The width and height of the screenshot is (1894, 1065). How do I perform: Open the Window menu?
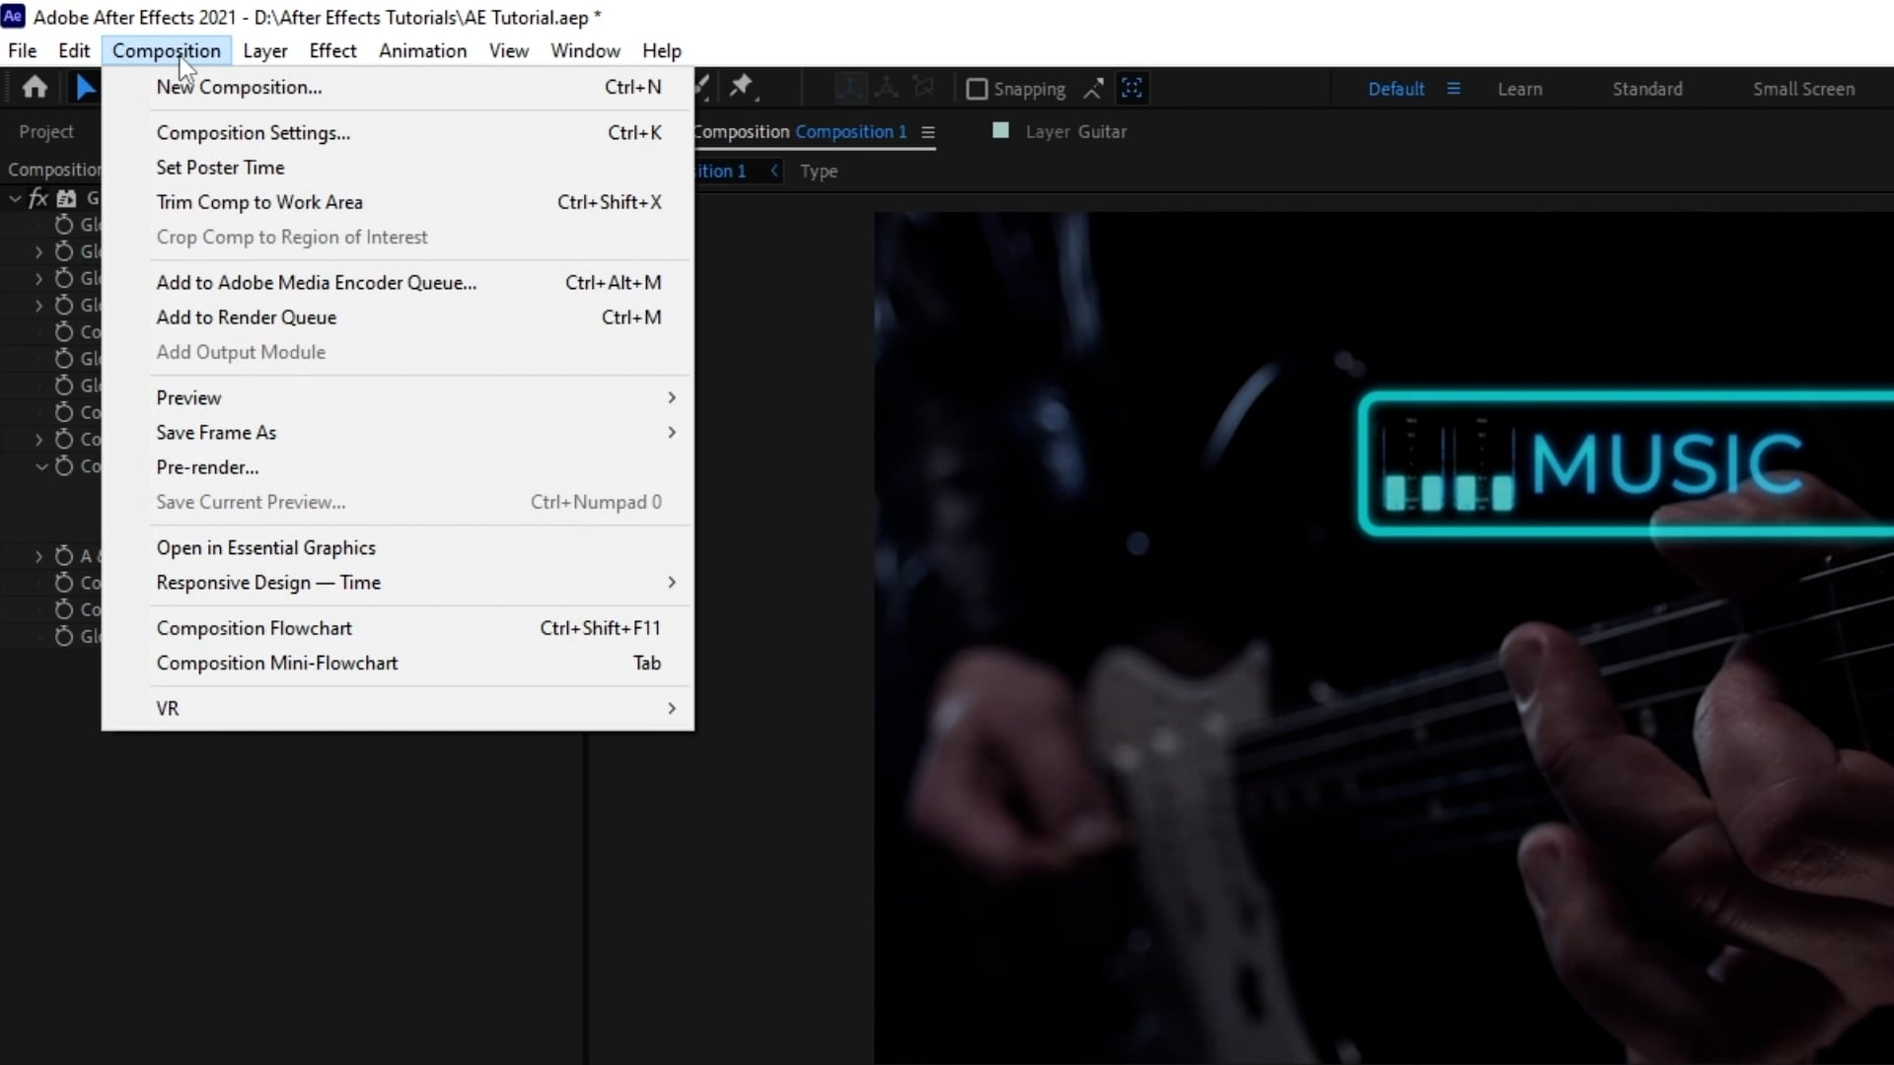[585, 50]
